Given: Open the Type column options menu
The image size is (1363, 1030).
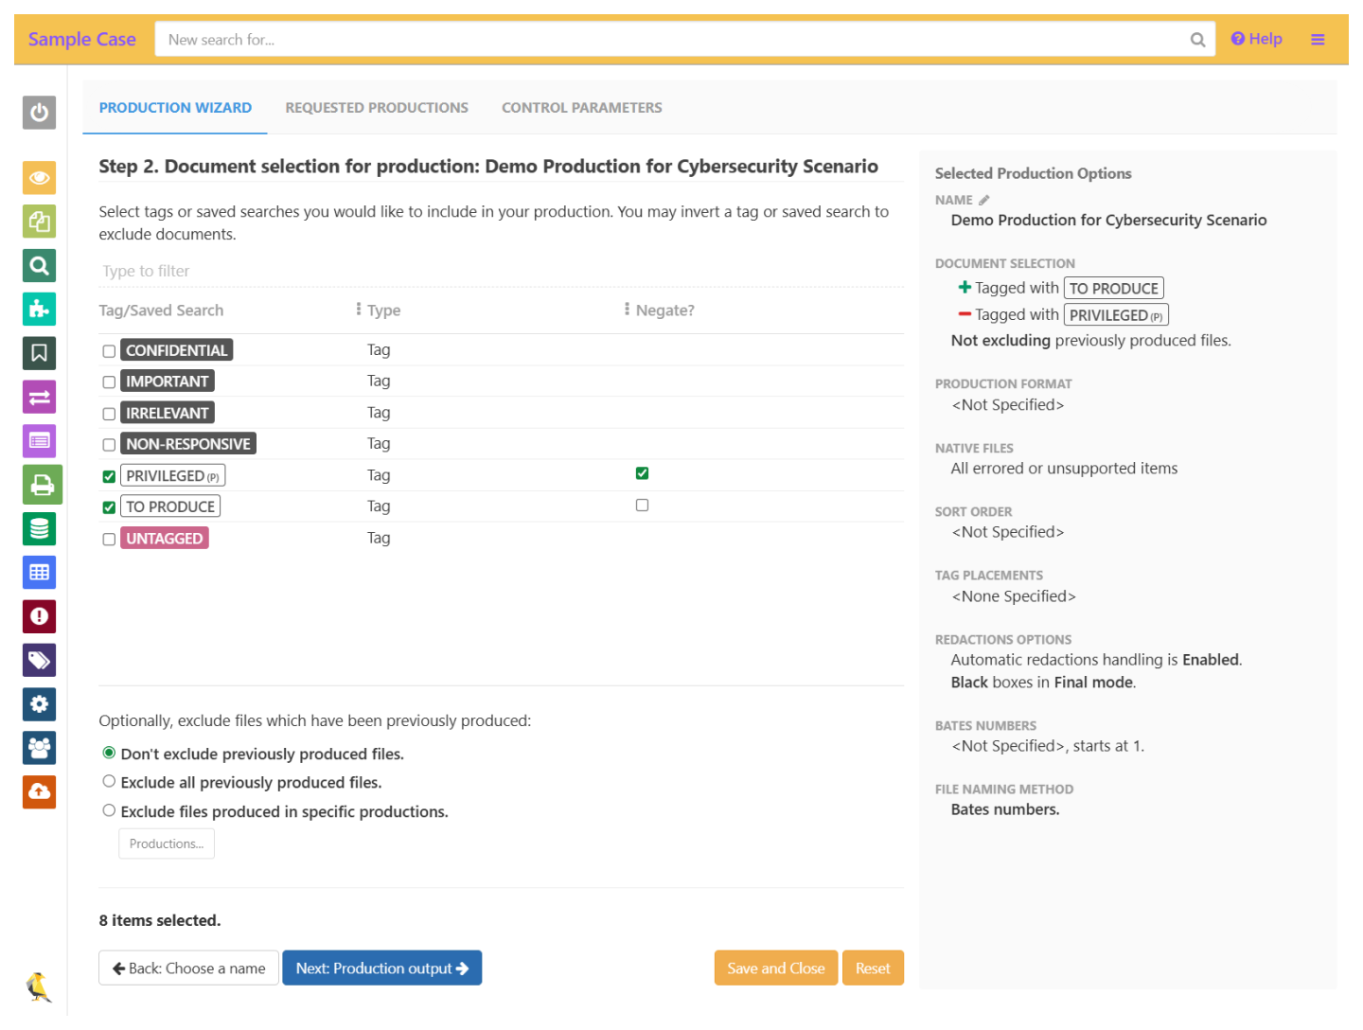Looking at the screenshot, I should (359, 310).
